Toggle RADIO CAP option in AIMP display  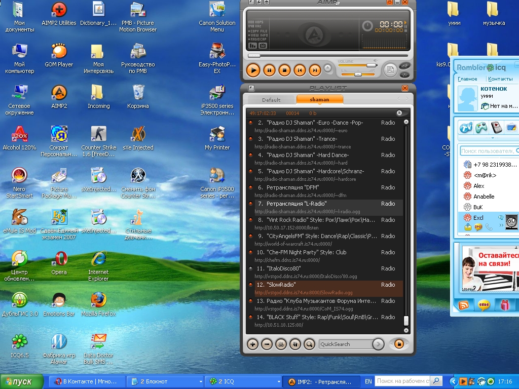[257, 39]
